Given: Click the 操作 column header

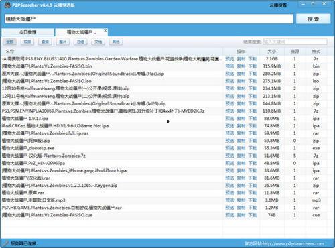Looking at the screenshot, I should click(x=241, y=52).
